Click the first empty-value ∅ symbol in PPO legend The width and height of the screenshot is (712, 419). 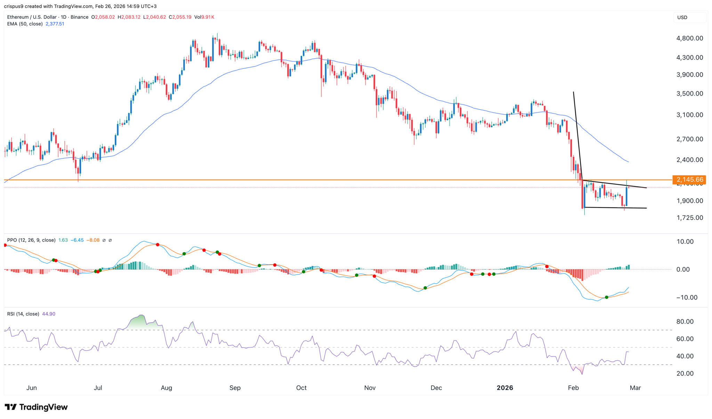104,240
